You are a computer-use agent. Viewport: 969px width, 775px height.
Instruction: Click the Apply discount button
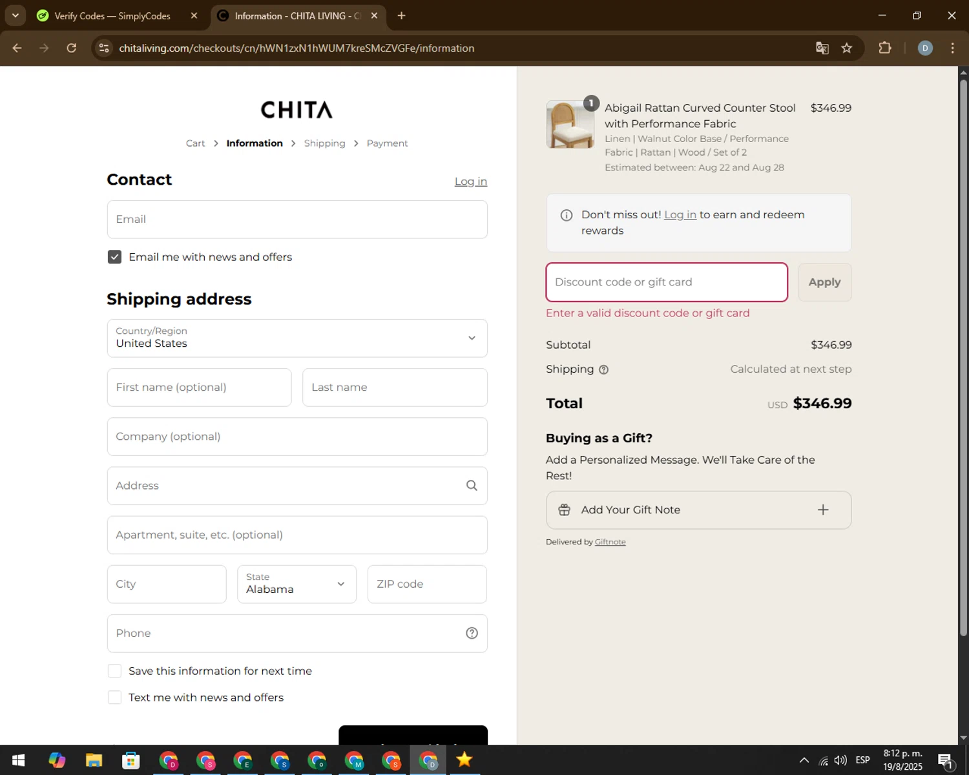825,282
